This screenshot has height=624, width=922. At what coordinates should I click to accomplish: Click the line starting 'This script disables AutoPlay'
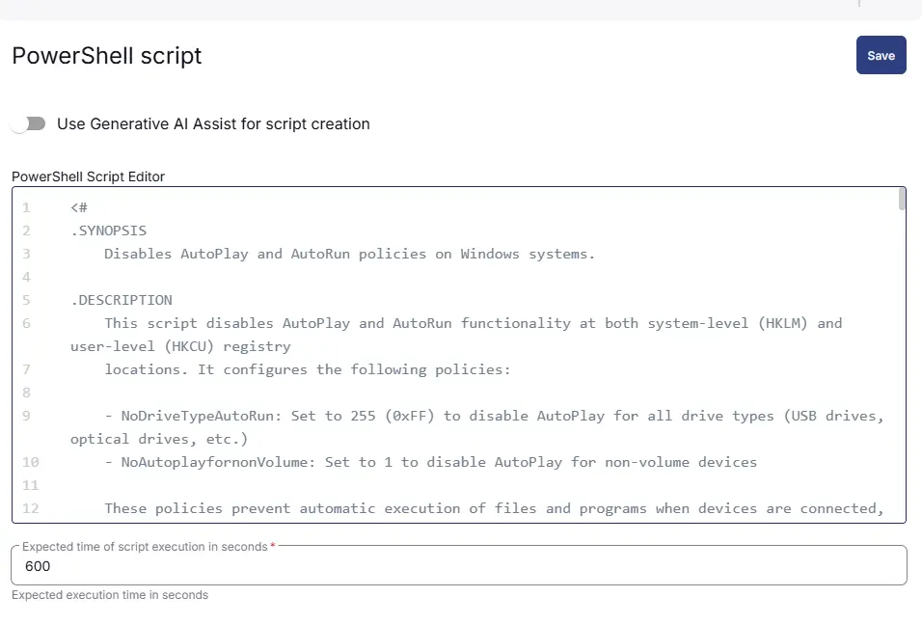tap(456, 335)
